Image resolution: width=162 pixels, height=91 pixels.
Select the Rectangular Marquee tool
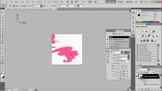[3, 15]
